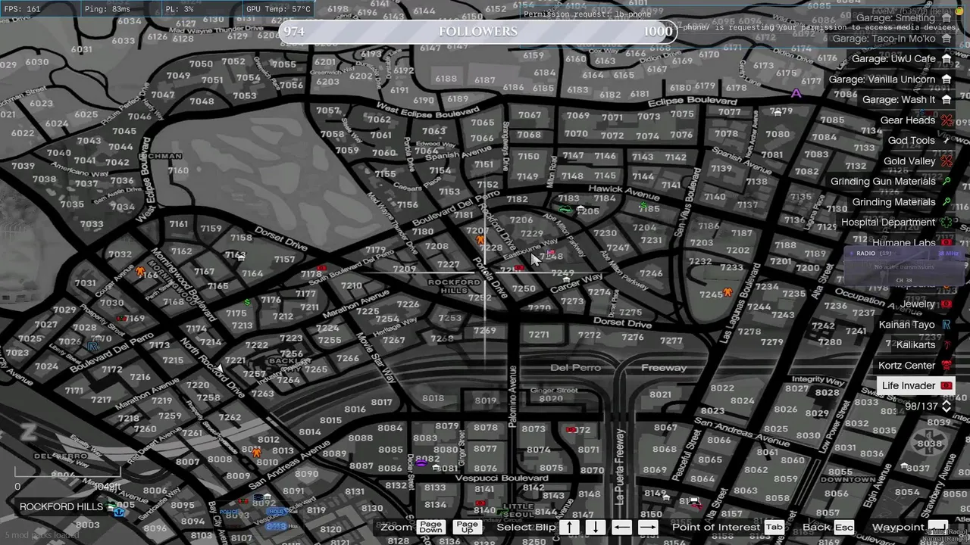970x545 pixels.
Task: Click Page Down zoom key
Action: [430, 528]
